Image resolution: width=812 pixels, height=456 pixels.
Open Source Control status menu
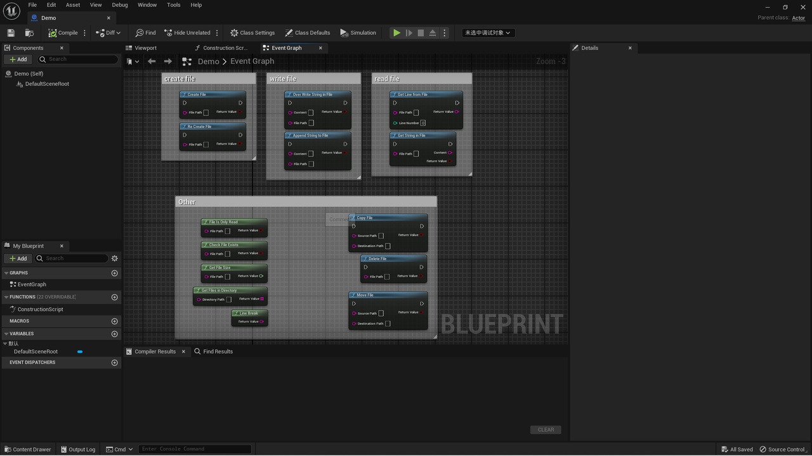783,449
